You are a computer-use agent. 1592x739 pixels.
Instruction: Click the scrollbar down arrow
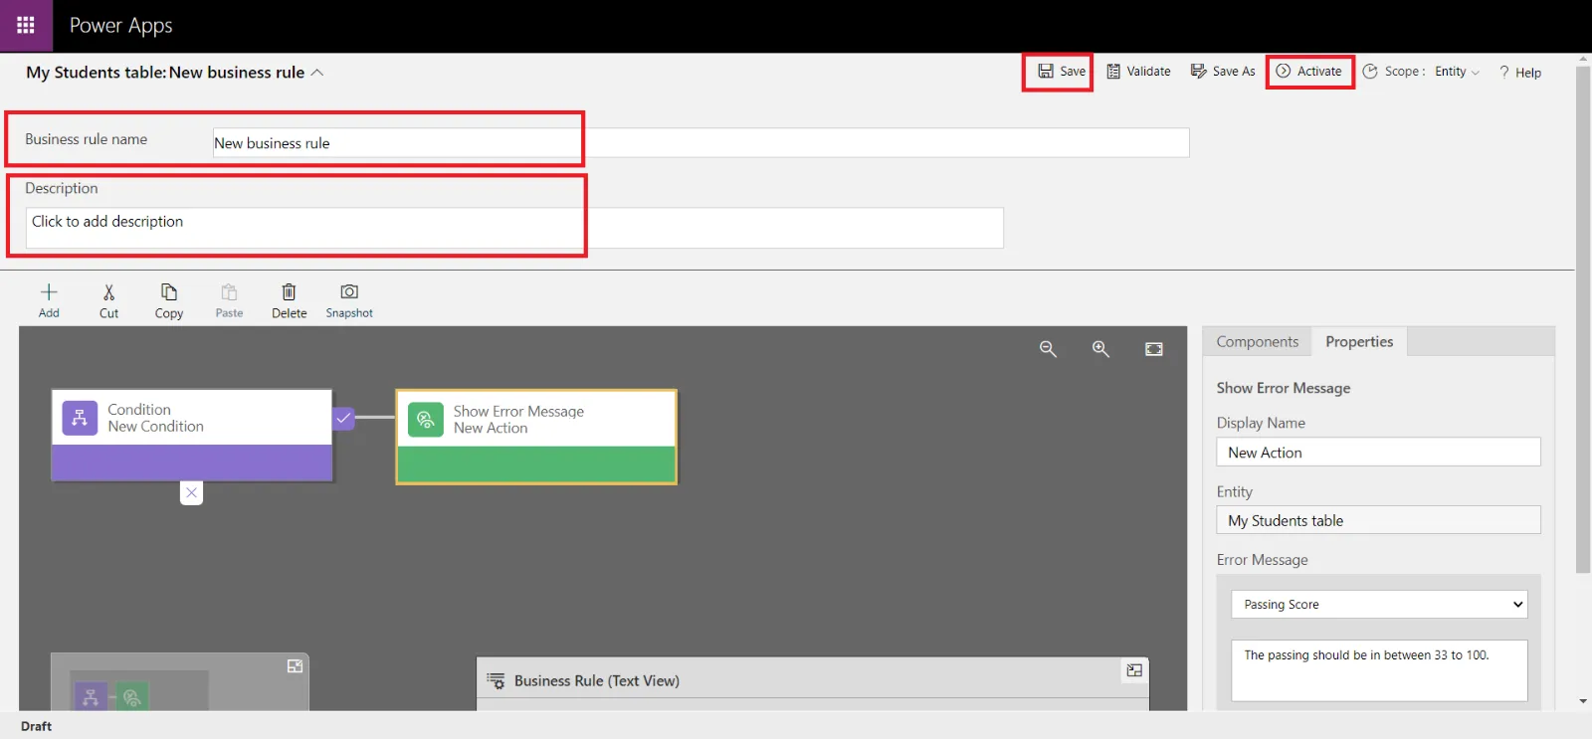point(1583,701)
